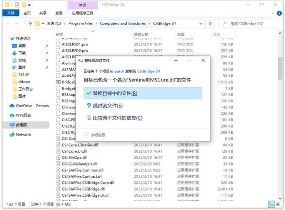Open recent locations dropdown arrow
Image resolution: width=285 pixels, height=210 pixels.
pyautogui.click(x=24, y=24)
